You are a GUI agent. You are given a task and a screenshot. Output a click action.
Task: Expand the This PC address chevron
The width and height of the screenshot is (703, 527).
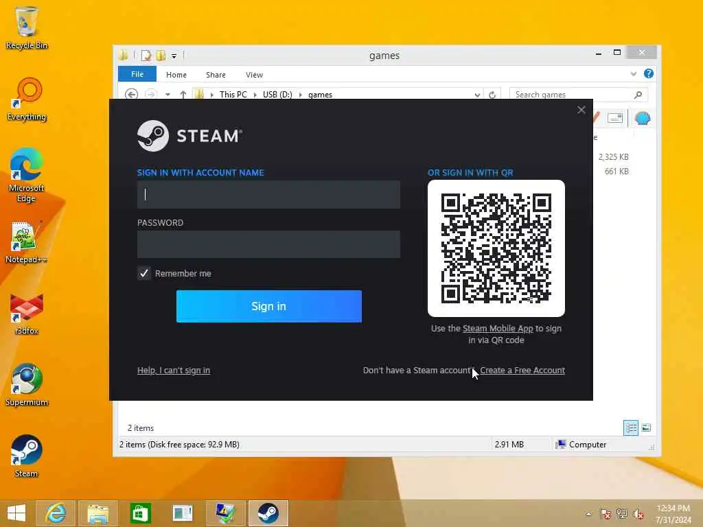(255, 95)
